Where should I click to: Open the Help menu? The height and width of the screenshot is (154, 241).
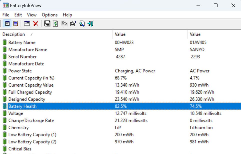(x=67, y=15)
